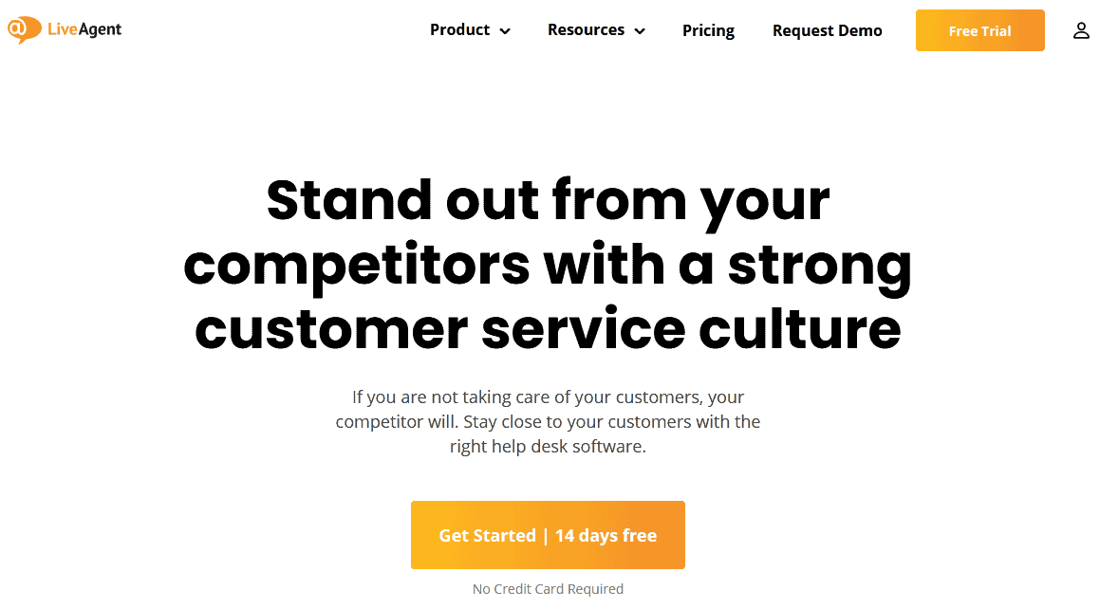Click the 'competitor will. Stay close' text line

pos(548,421)
